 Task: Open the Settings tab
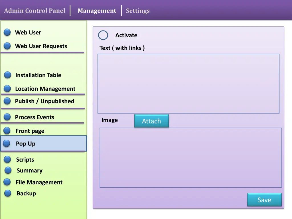tap(138, 11)
